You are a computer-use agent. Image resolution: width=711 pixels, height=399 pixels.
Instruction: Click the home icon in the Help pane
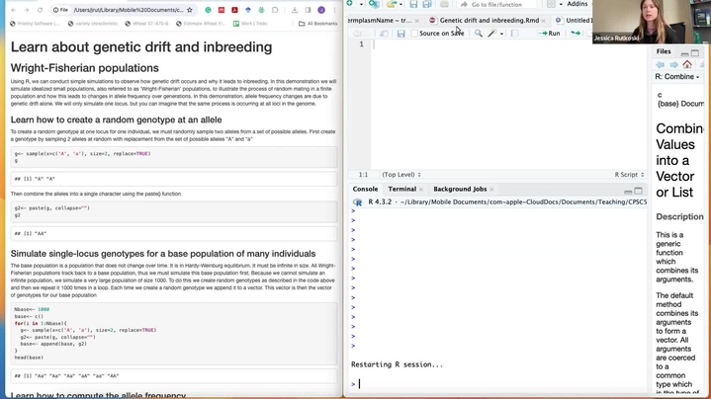point(687,64)
